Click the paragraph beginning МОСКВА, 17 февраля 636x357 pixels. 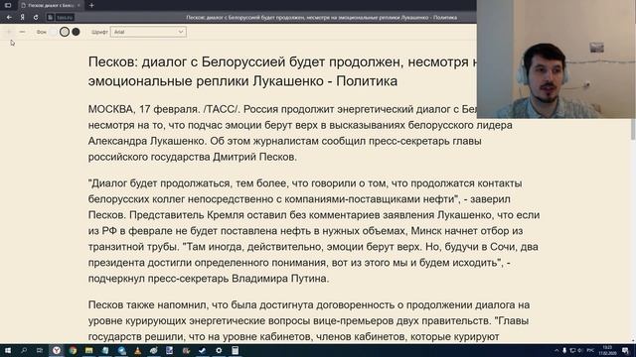coord(300,133)
